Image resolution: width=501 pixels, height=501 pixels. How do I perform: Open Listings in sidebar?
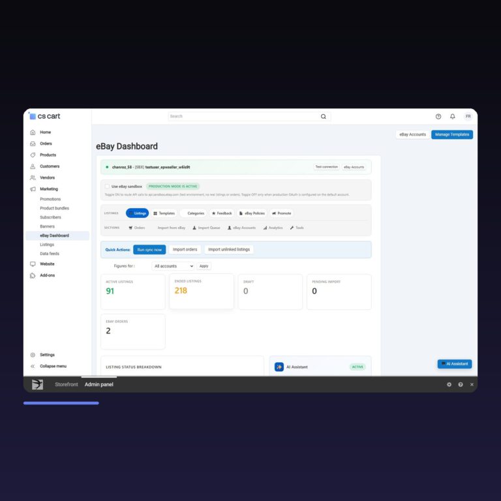tap(47, 245)
